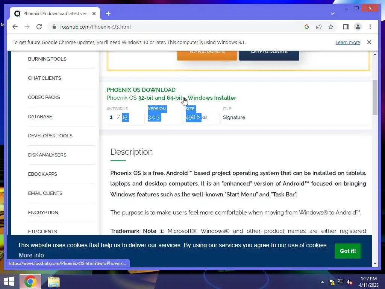Screen dimensions: 385x289
Task: View site security padlock info
Action: pyautogui.click(x=54, y=27)
